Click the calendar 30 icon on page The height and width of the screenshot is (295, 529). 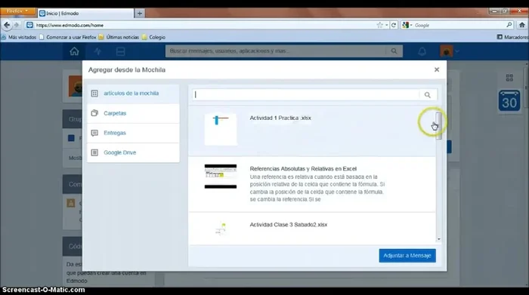(x=509, y=100)
